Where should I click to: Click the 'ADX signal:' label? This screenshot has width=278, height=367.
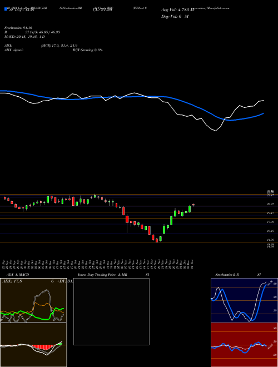click(14, 50)
